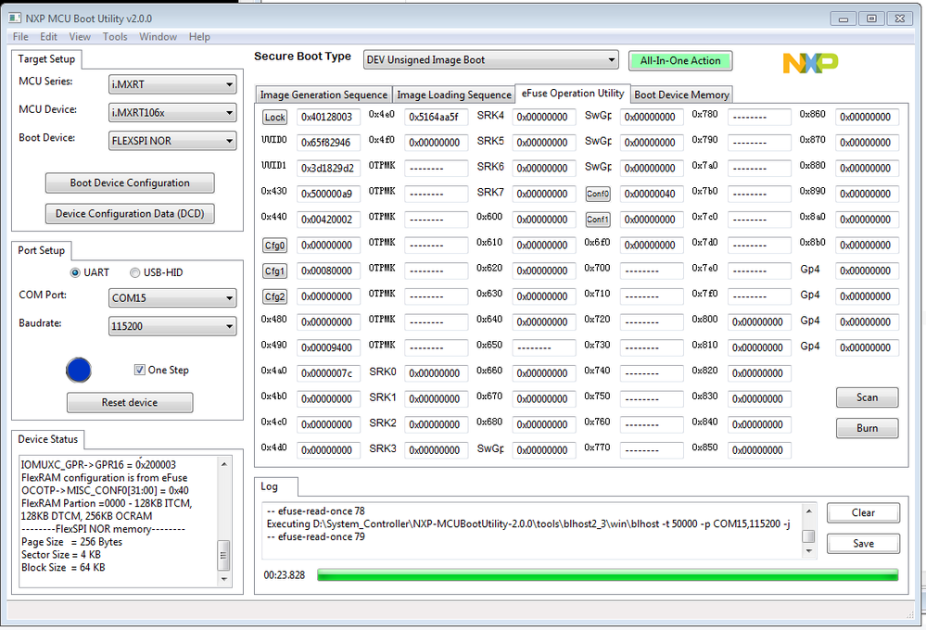
Task: Click the log Save button
Action: [x=863, y=543]
